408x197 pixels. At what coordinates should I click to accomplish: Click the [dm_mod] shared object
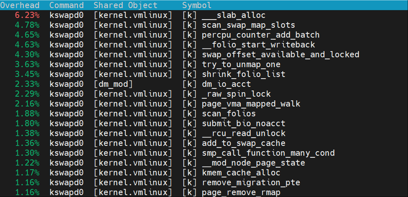(113, 84)
